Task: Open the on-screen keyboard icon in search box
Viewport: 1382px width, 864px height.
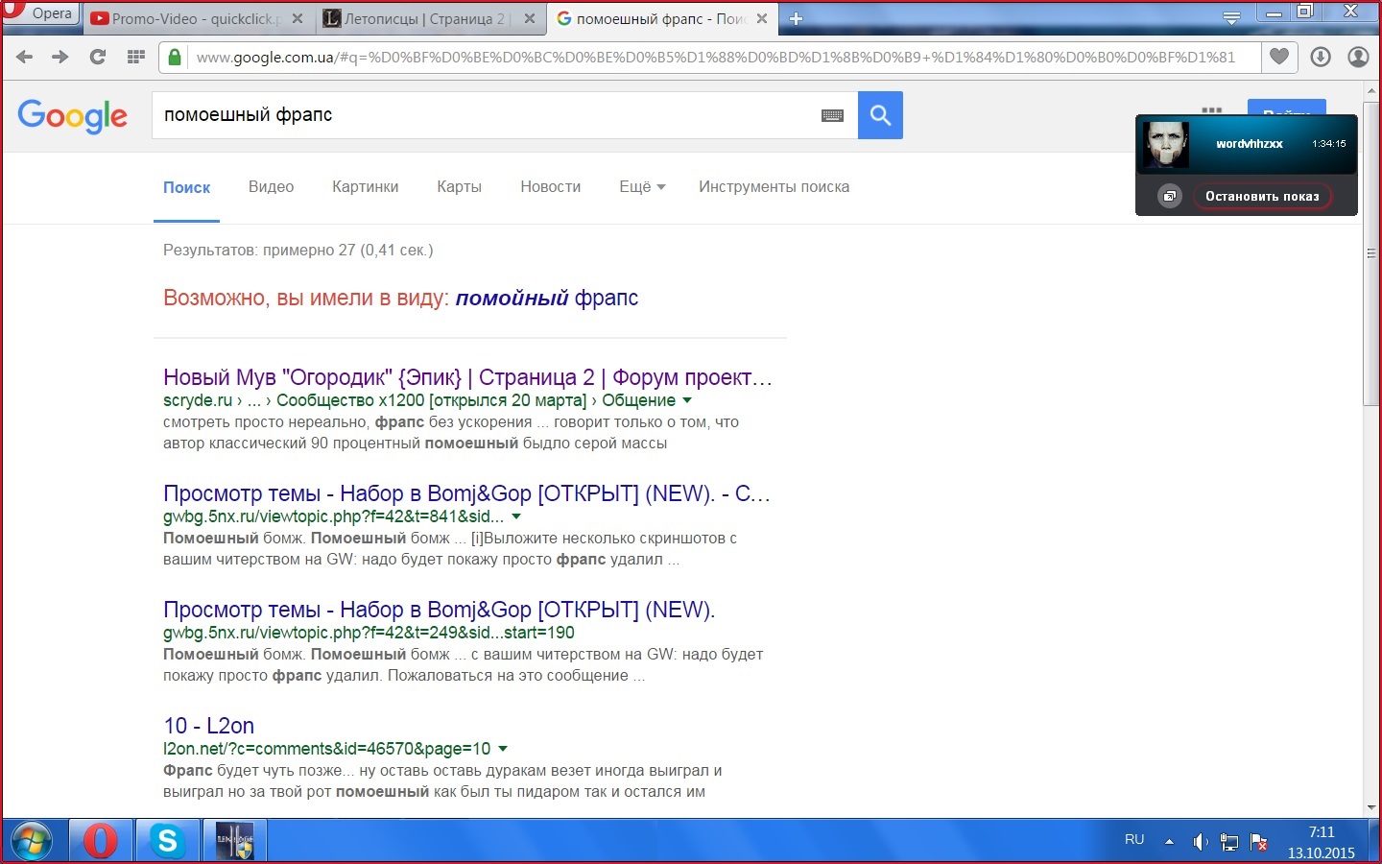Action: click(x=832, y=115)
